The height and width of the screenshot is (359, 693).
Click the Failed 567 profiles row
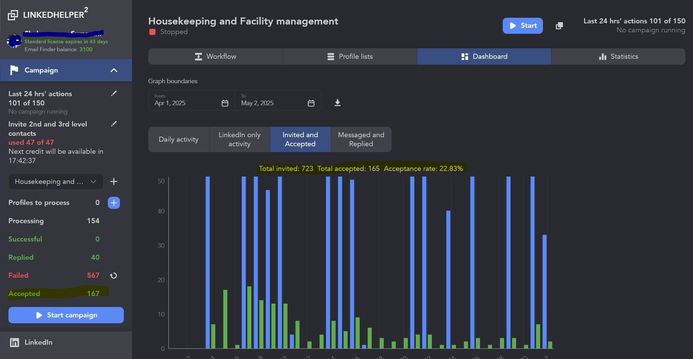[54, 276]
